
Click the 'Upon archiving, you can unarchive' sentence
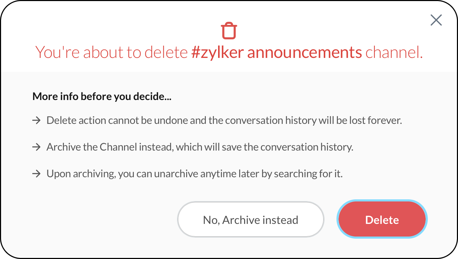pyautogui.click(x=194, y=174)
